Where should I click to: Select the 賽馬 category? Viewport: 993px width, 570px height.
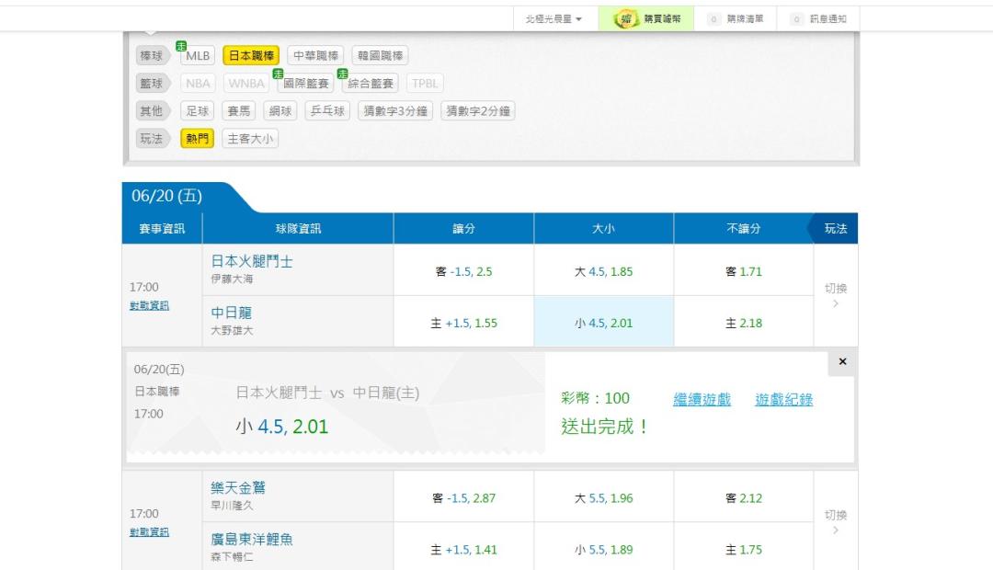pos(239,111)
